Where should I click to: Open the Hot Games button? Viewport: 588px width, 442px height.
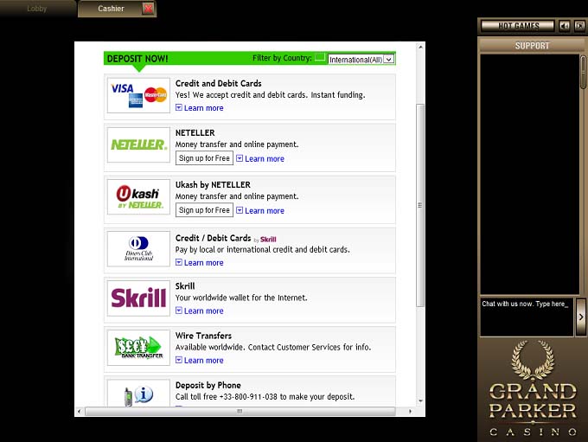[517, 26]
